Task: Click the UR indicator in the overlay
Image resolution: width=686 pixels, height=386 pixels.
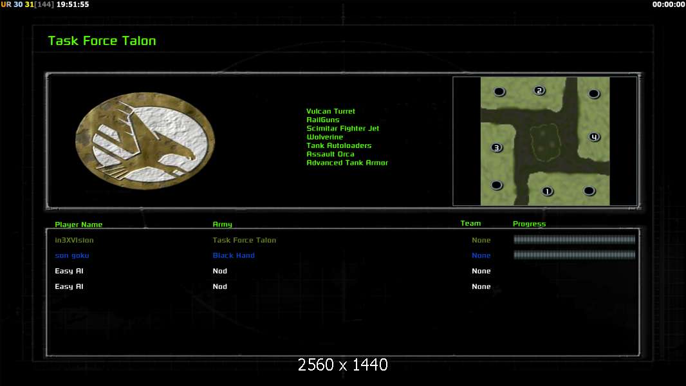Action: (6, 5)
